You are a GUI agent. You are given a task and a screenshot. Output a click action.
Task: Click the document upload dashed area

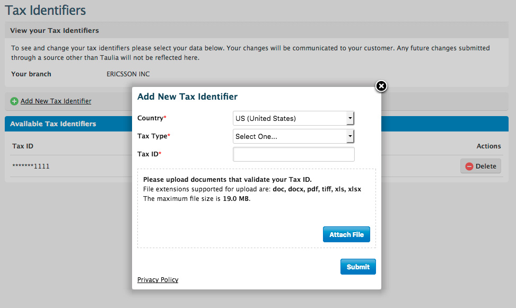(x=257, y=208)
